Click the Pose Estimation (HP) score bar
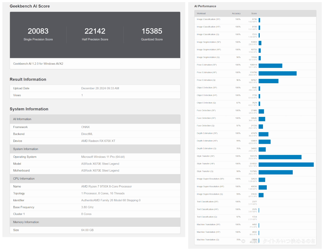 pyautogui.click(x=278, y=74)
